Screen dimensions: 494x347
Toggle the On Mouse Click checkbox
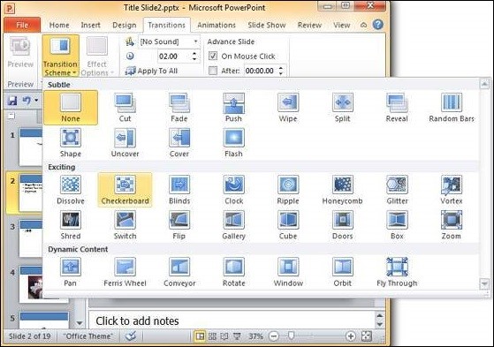point(213,56)
